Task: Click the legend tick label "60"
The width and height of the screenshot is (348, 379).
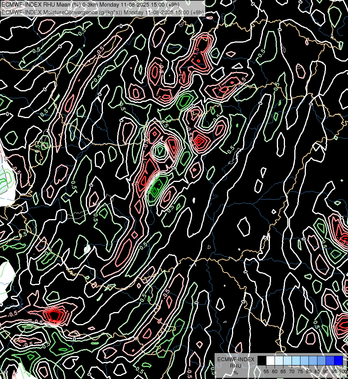Action: 275,372
